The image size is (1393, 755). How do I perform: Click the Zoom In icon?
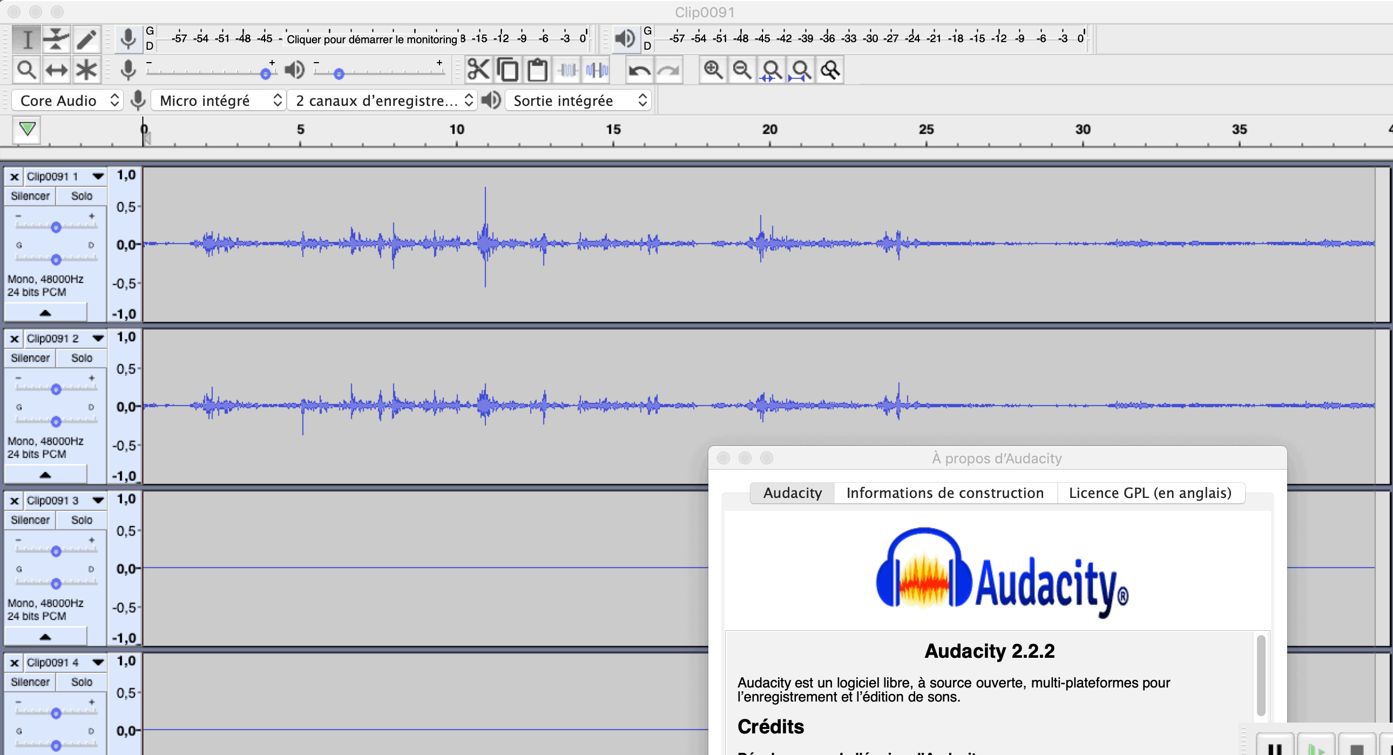(713, 70)
